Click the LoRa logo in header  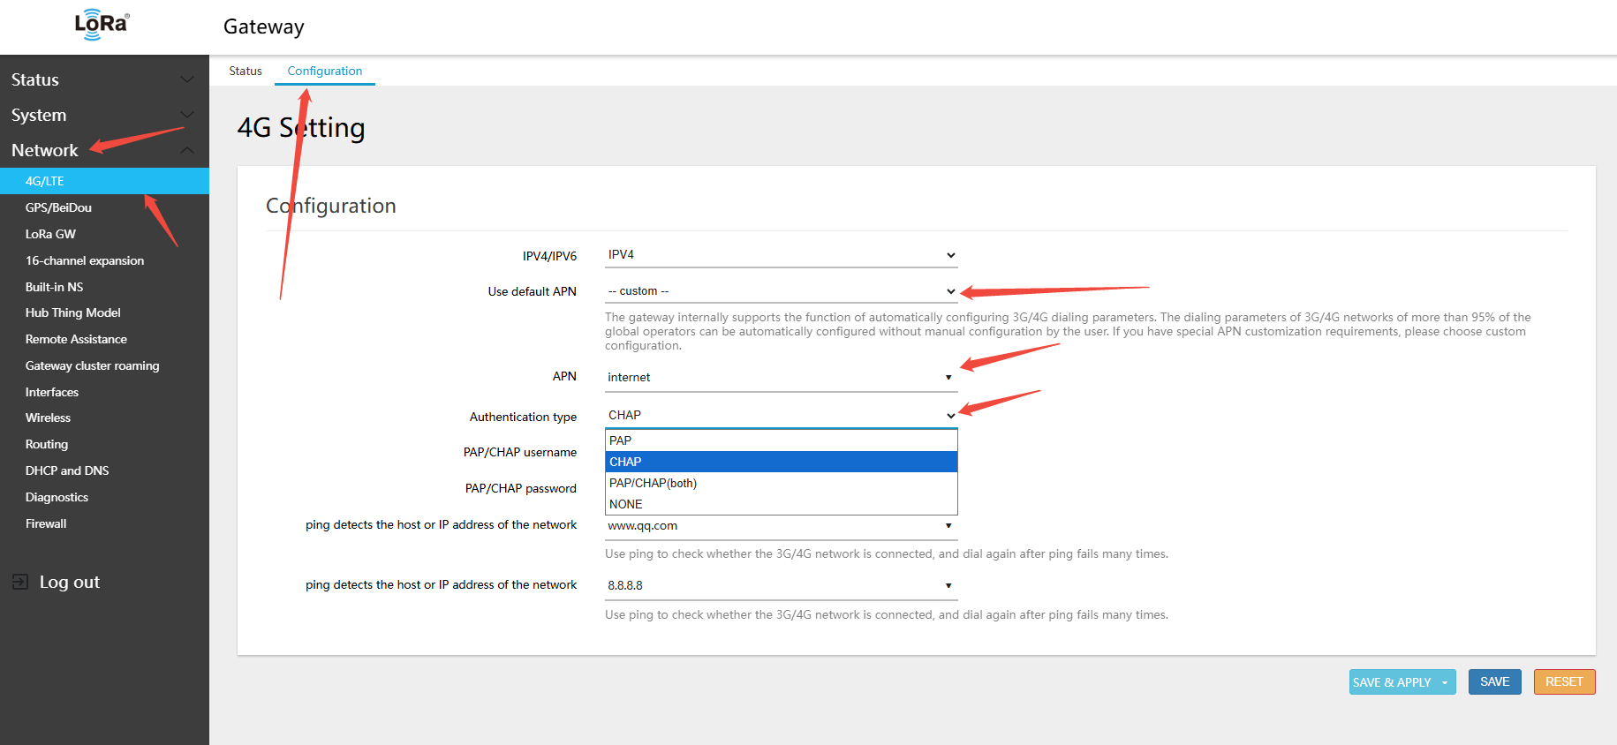pos(102,25)
